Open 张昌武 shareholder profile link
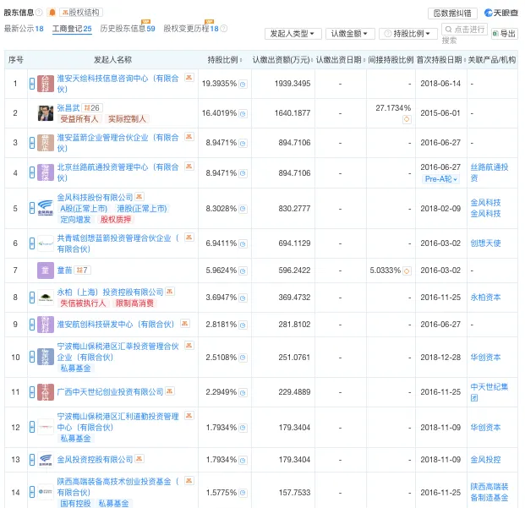The width and height of the screenshot is (525, 508). click(68, 107)
